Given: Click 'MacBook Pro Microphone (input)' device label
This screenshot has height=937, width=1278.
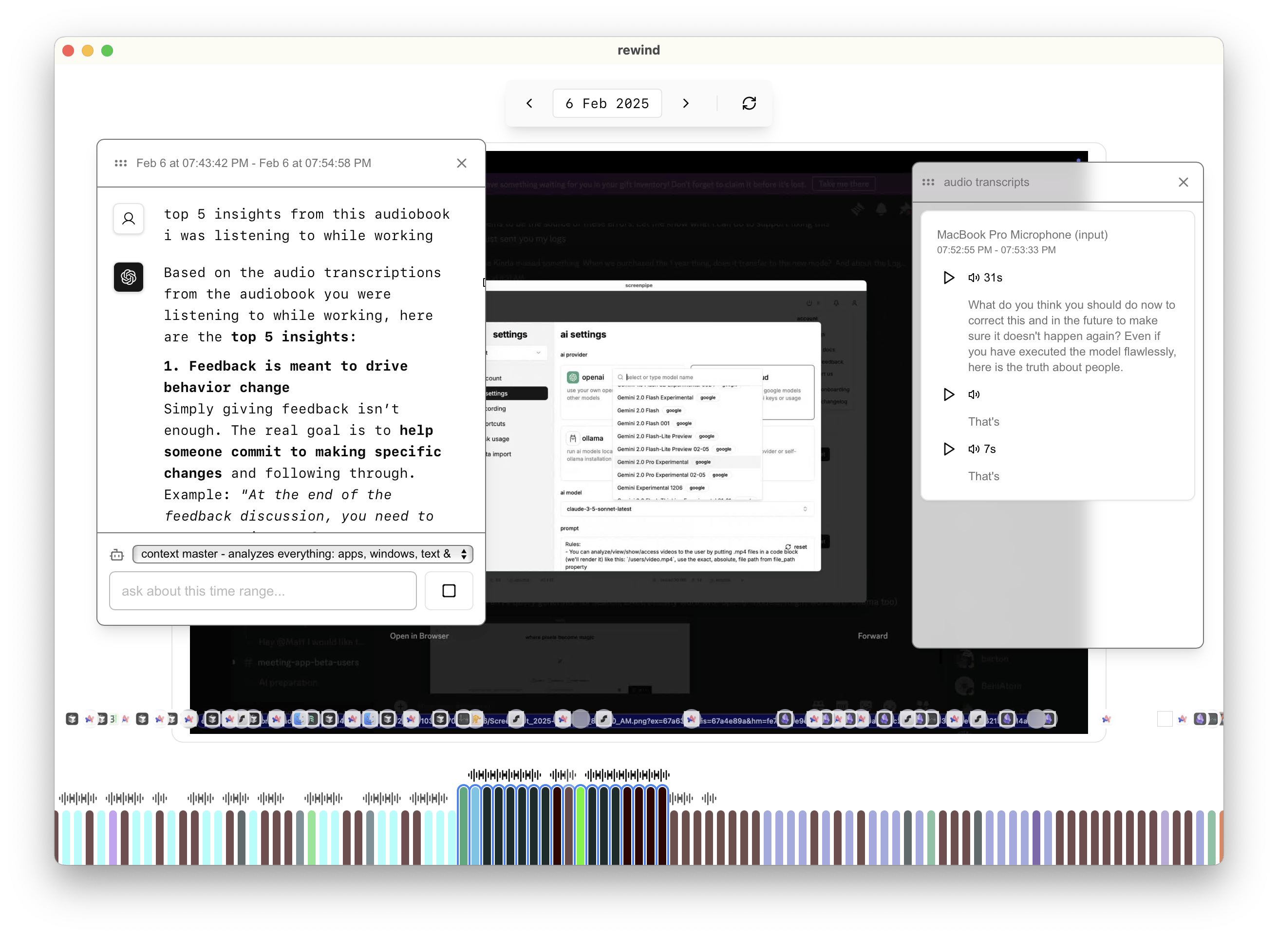Looking at the screenshot, I should (x=1022, y=235).
